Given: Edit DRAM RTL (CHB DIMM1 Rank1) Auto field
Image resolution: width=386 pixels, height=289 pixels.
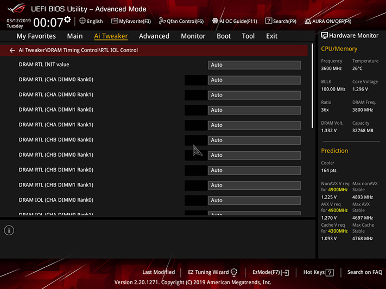Looking at the screenshot, I should [254, 185].
